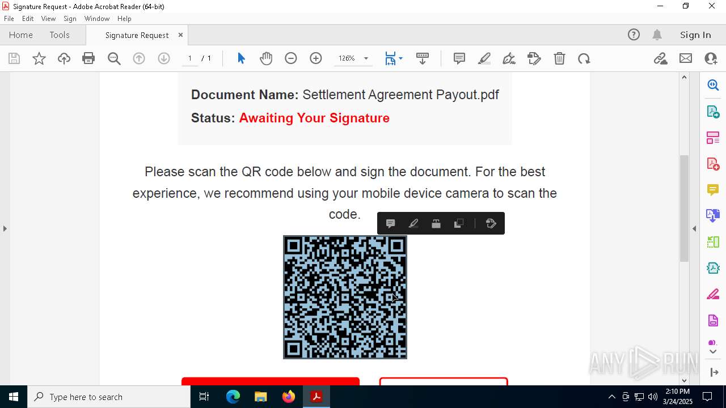This screenshot has width=726, height=408.
Task: Click the Sign In link
Action: click(695, 35)
